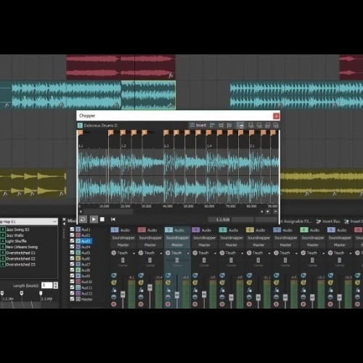This screenshot has height=363, width=363.
Task: Stop Chopper playback
Action: pos(102,219)
